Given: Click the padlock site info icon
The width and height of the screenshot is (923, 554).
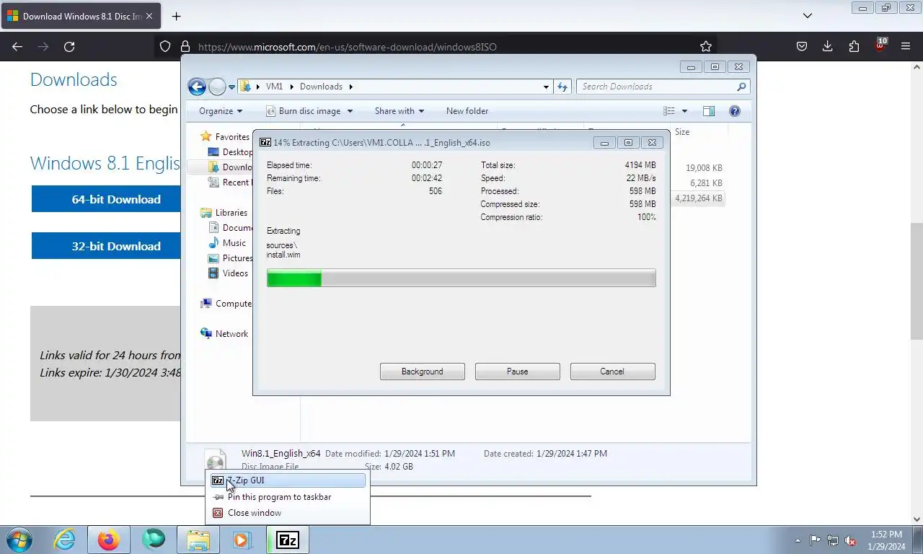Looking at the screenshot, I should pyautogui.click(x=185, y=46).
